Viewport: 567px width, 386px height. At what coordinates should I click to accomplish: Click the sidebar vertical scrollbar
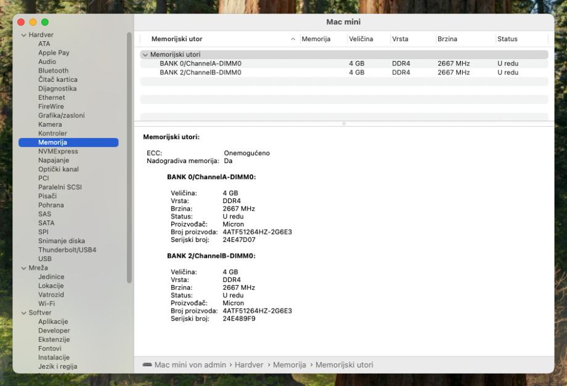[129, 157]
